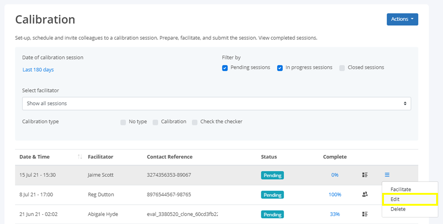443x224 pixels.
Task: Click Pending badge in Jaime Scott row
Action: [272, 175]
